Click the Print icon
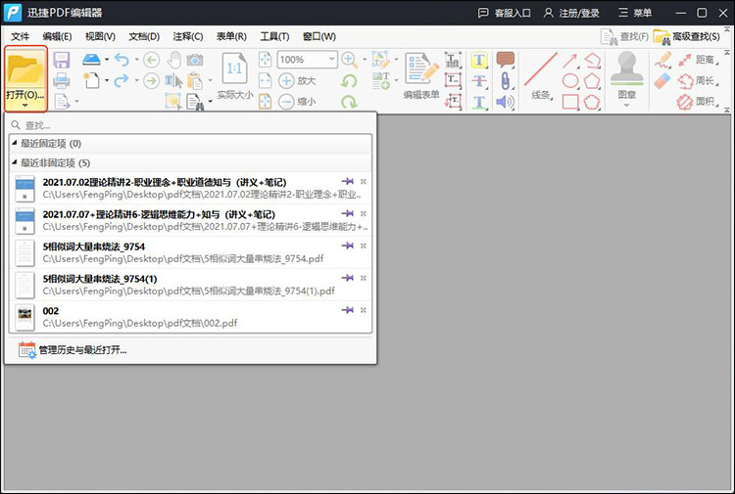 [62, 80]
